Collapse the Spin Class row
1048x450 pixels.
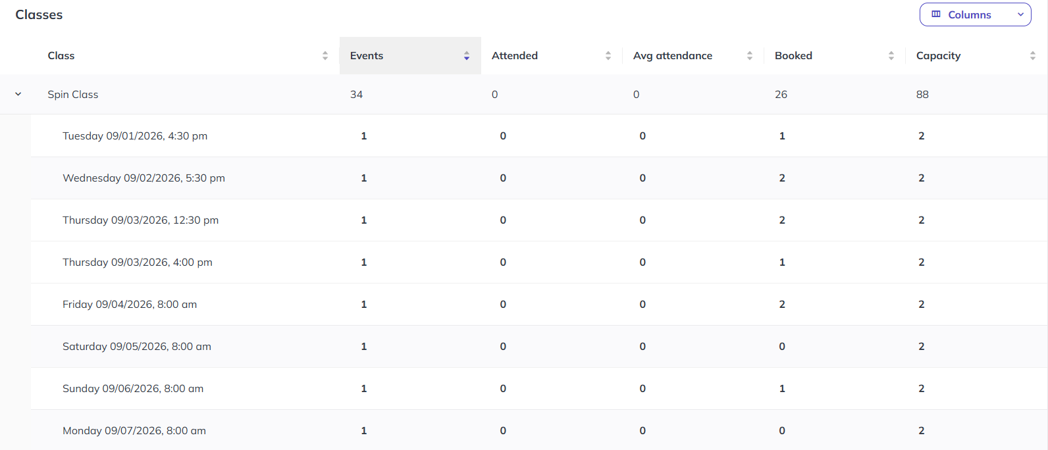18,94
